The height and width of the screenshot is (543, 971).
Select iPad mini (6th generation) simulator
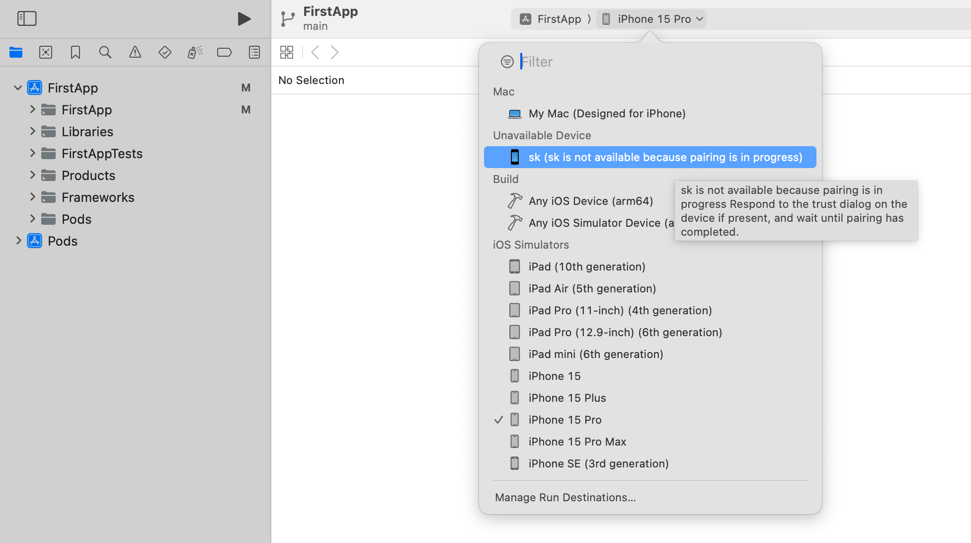650,354
